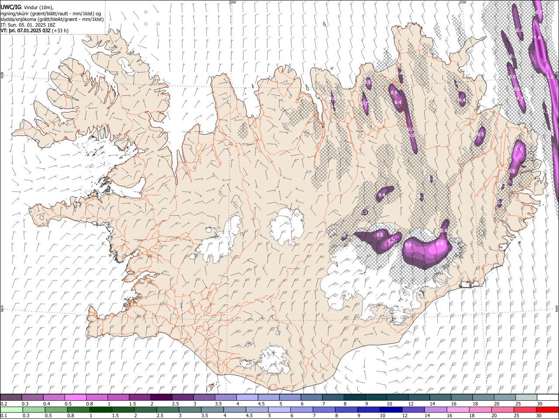Click the 'slydda/snjókoma' legend description line
This screenshot has height=419, width=559.
pos(52,19)
